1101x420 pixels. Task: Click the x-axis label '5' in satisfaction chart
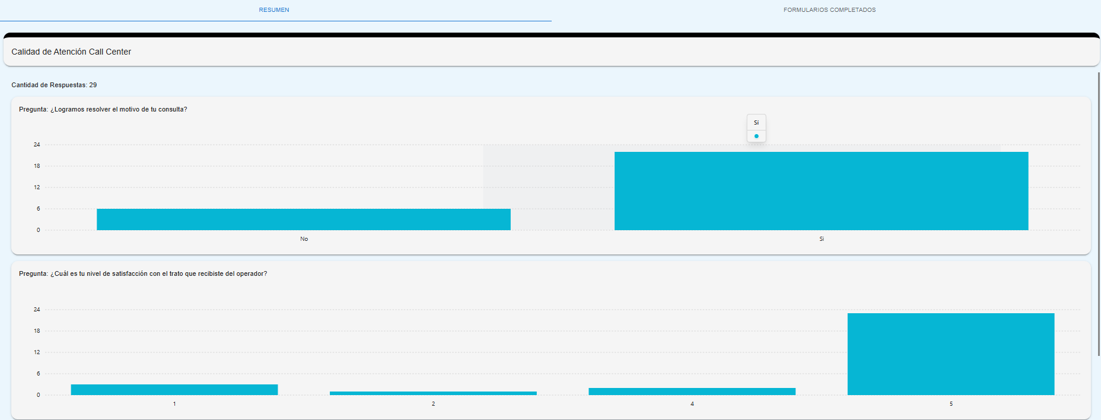[x=951, y=404]
